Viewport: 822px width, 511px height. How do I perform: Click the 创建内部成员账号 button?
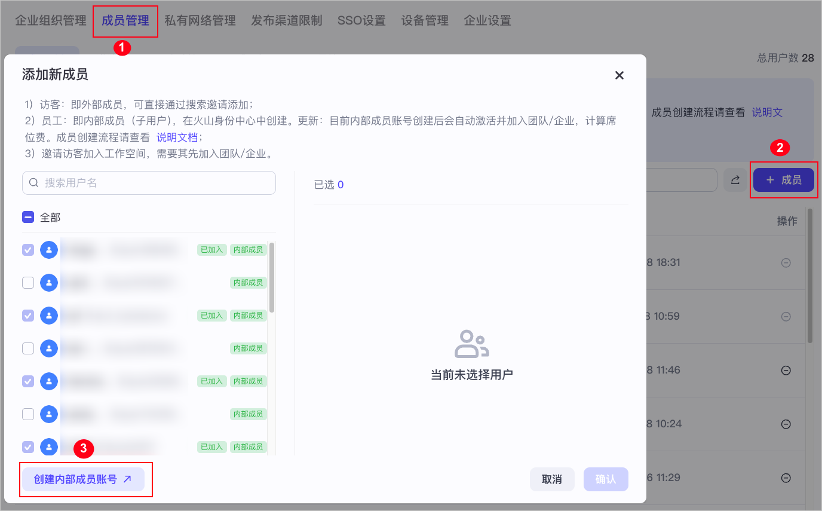click(83, 479)
